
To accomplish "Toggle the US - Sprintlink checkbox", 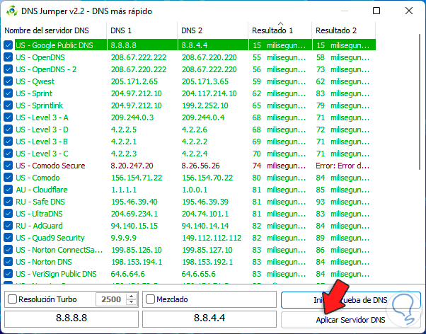I will 8,105.
